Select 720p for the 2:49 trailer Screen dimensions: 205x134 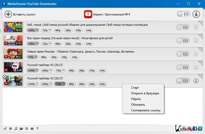click(60, 70)
